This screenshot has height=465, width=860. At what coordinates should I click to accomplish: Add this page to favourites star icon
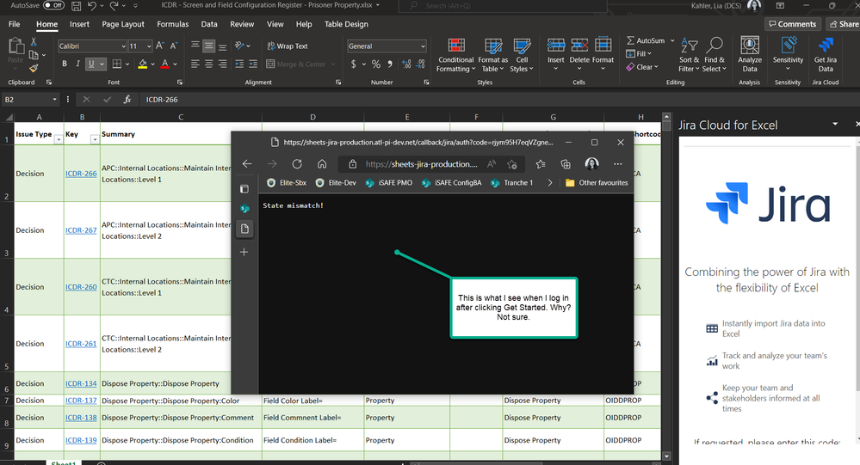(x=513, y=164)
